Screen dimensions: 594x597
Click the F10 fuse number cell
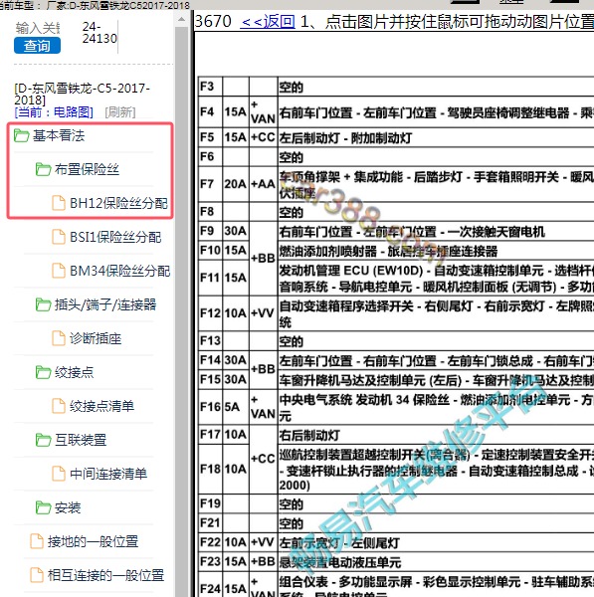pyautogui.click(x=211, y=250)
